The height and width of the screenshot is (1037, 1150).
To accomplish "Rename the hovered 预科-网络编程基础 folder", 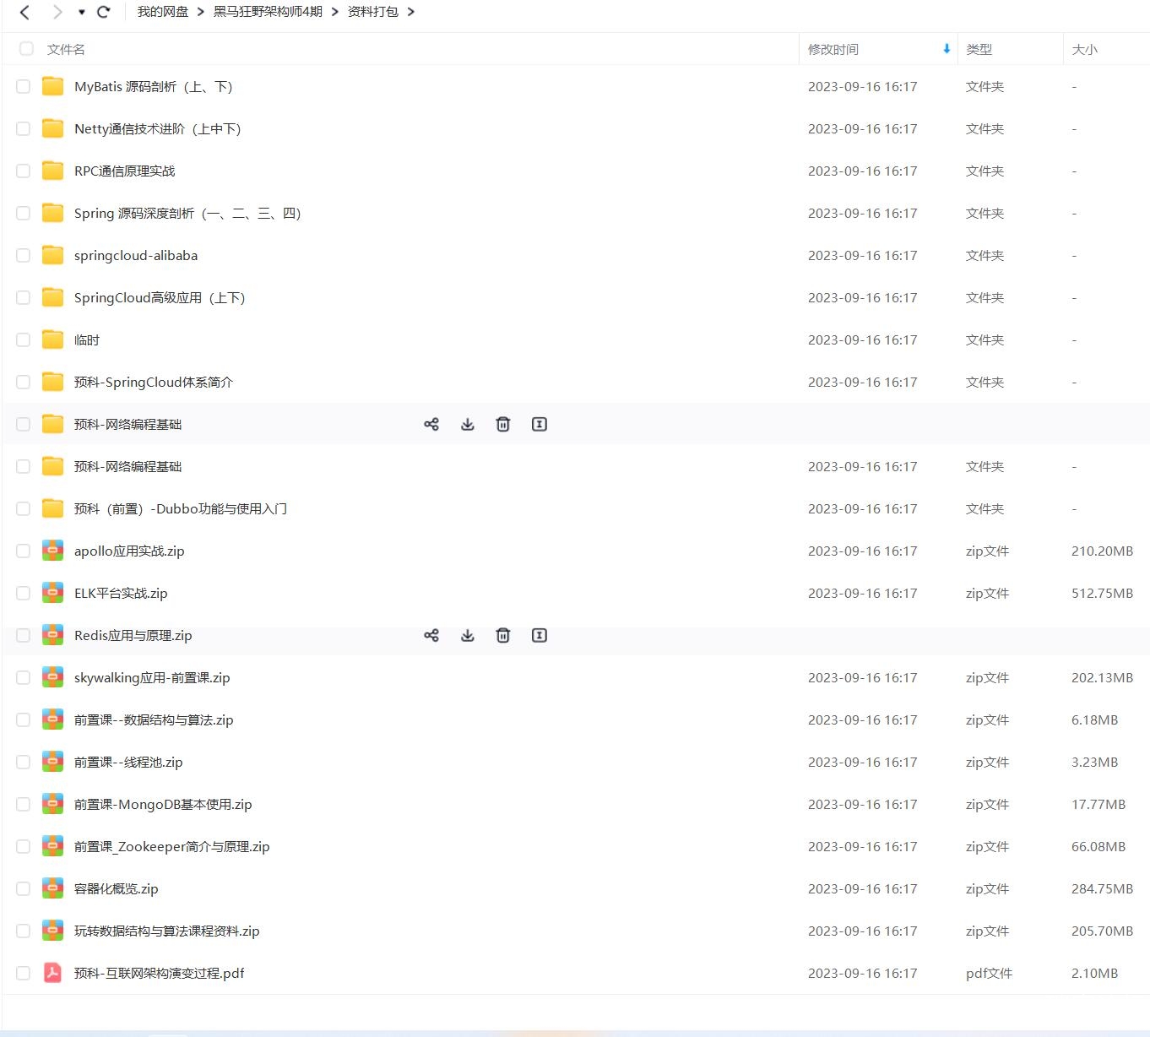I will tap(540, 424).
